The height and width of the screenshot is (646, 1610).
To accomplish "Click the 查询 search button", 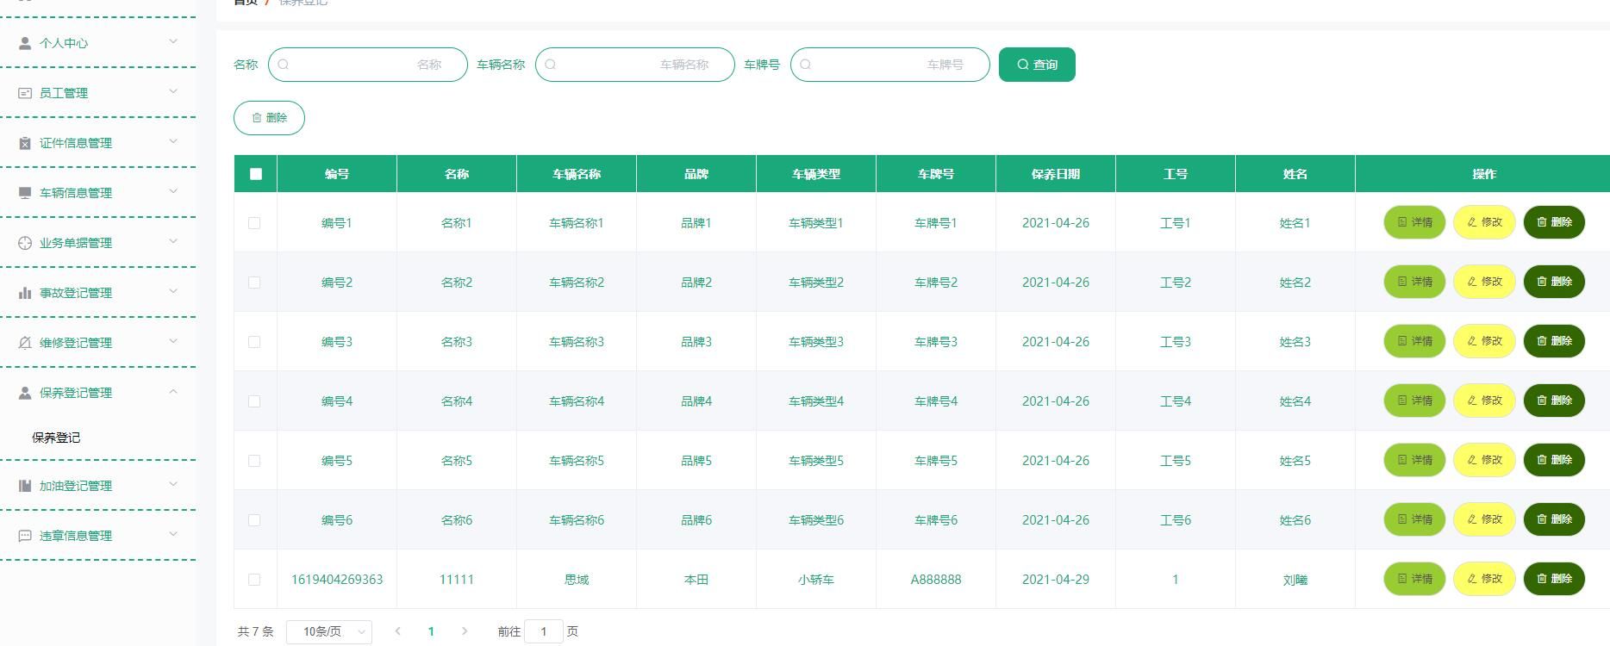I will [1037, 65].
